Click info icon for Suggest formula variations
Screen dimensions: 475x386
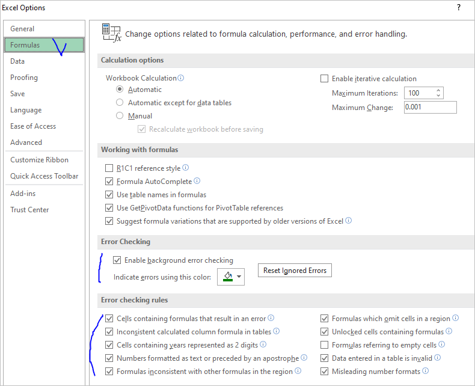(x=348, y=221)
